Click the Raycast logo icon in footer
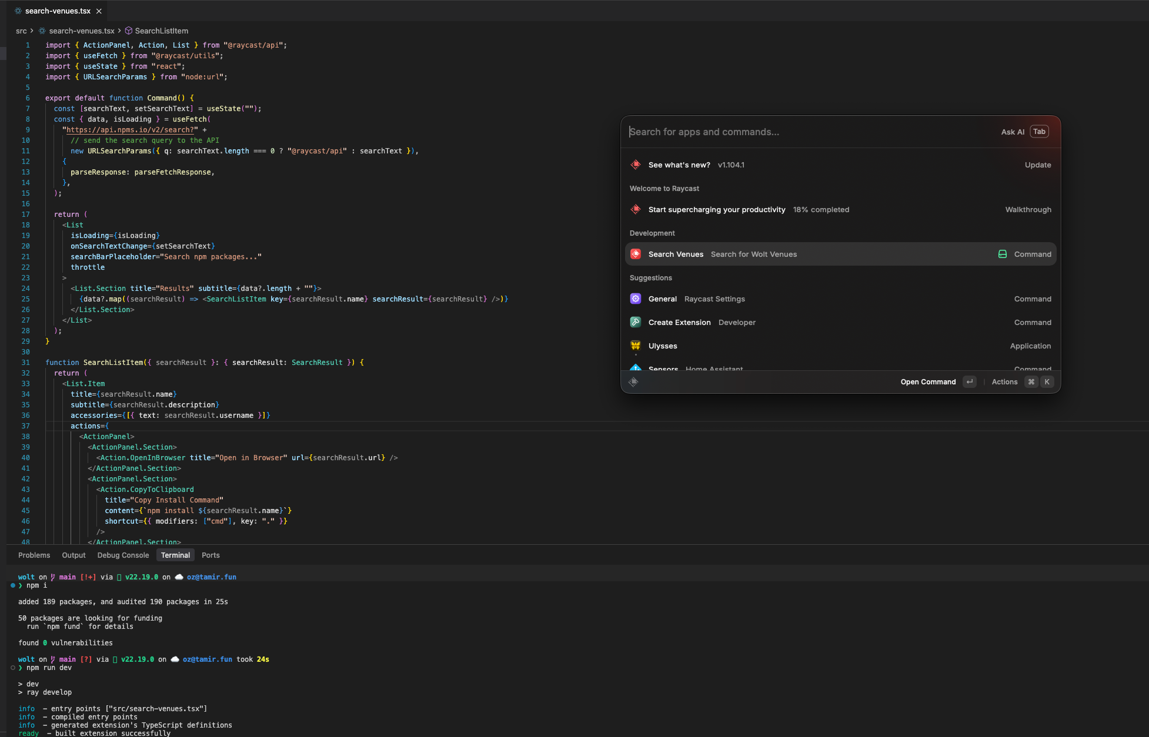1149x737 pixels. pyautogui.click(x=633, y=382)
